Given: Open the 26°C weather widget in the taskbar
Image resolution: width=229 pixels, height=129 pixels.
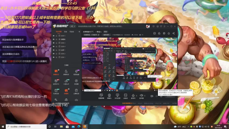Looking at the screenshot, I should coord(180,127).
